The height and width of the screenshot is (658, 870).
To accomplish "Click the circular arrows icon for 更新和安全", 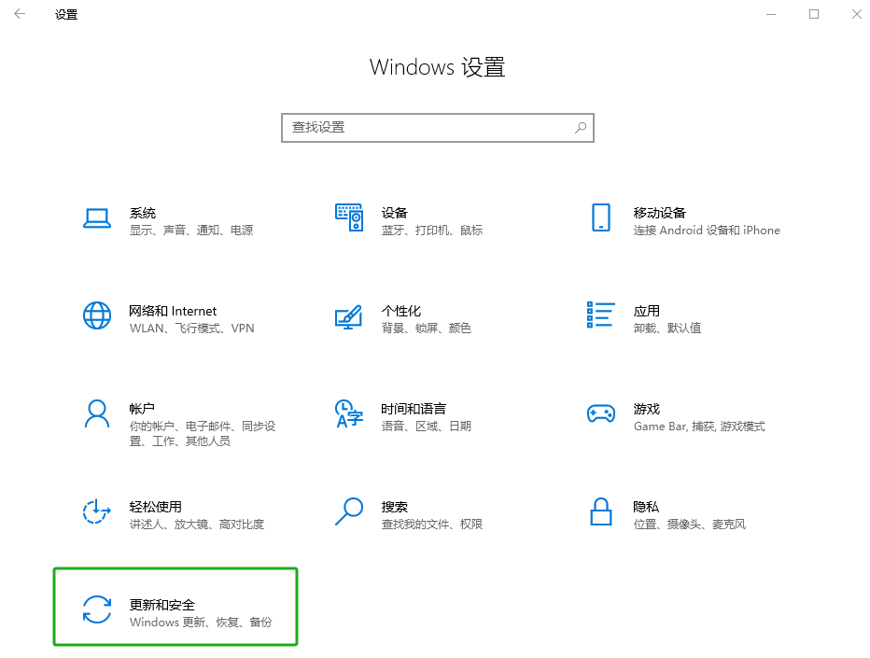I will point(97,610).
